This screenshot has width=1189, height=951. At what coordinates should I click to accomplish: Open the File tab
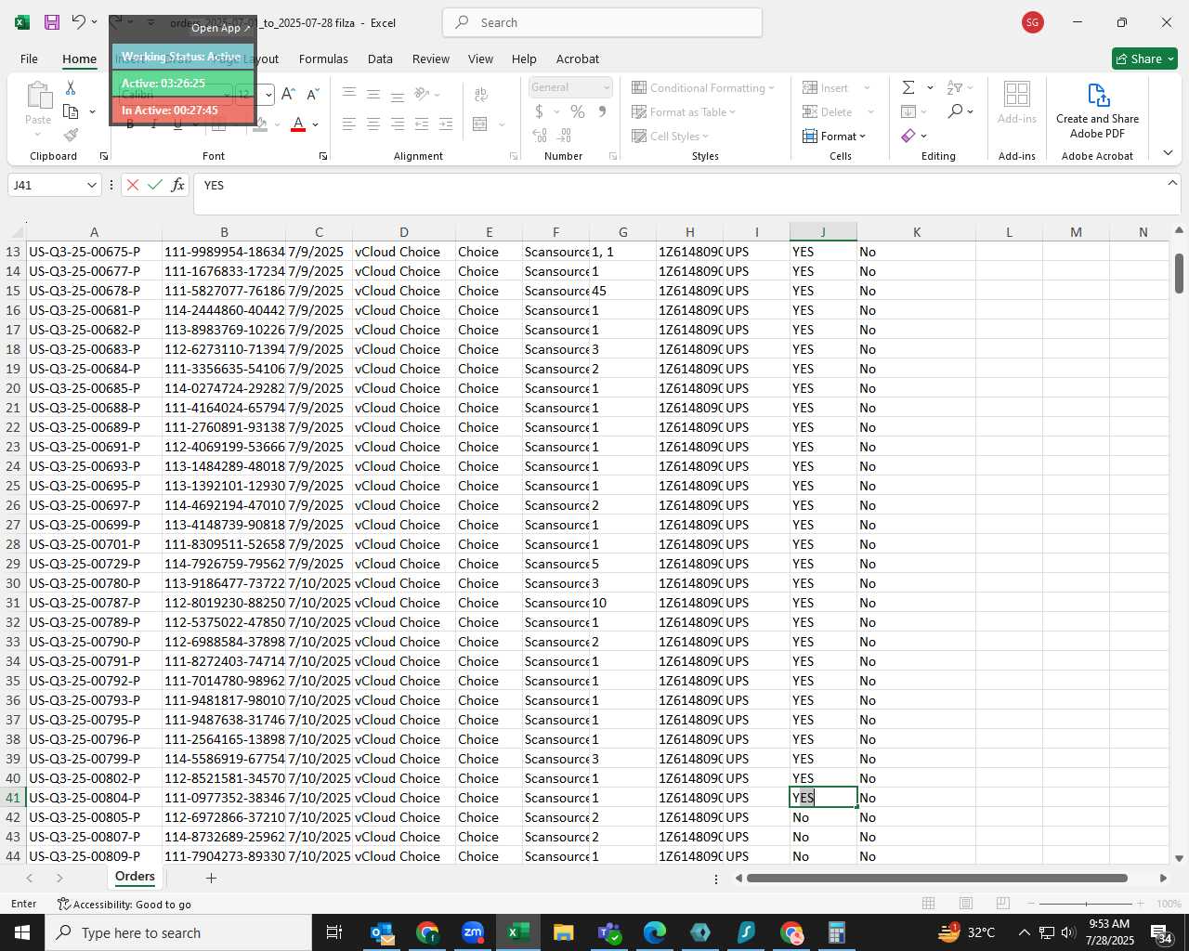pyautogui.click(x=29, y=59)
